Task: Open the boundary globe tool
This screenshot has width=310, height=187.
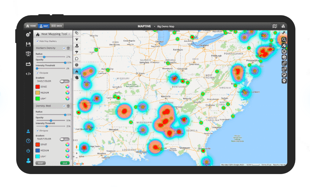Action: [77, 65]
